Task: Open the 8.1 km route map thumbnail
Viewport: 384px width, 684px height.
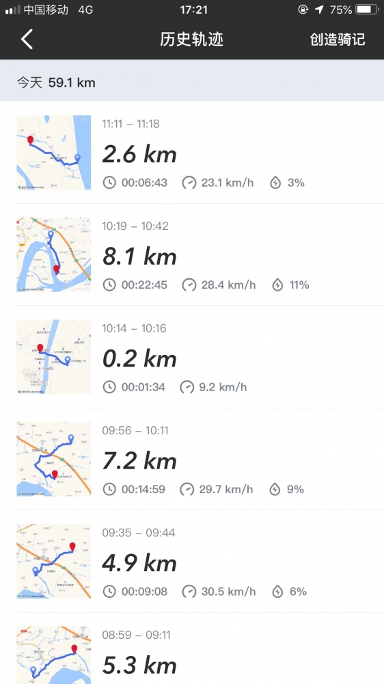Action: pyautogui.click(x=53, y=254)
